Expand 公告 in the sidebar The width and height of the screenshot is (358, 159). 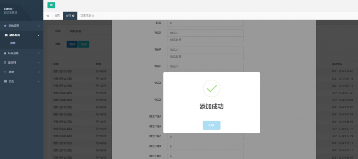(x=22, y=81)
